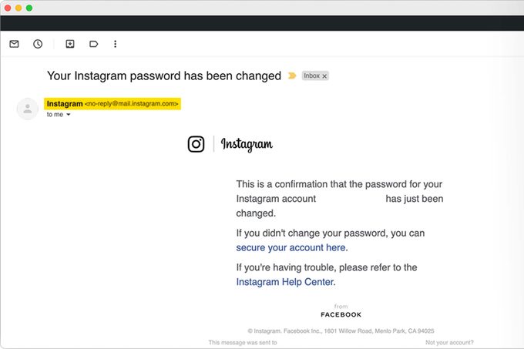Click the 'Not your account?' link
The width and height of the screenshot is (524, 349).
[x=449, y=342]
